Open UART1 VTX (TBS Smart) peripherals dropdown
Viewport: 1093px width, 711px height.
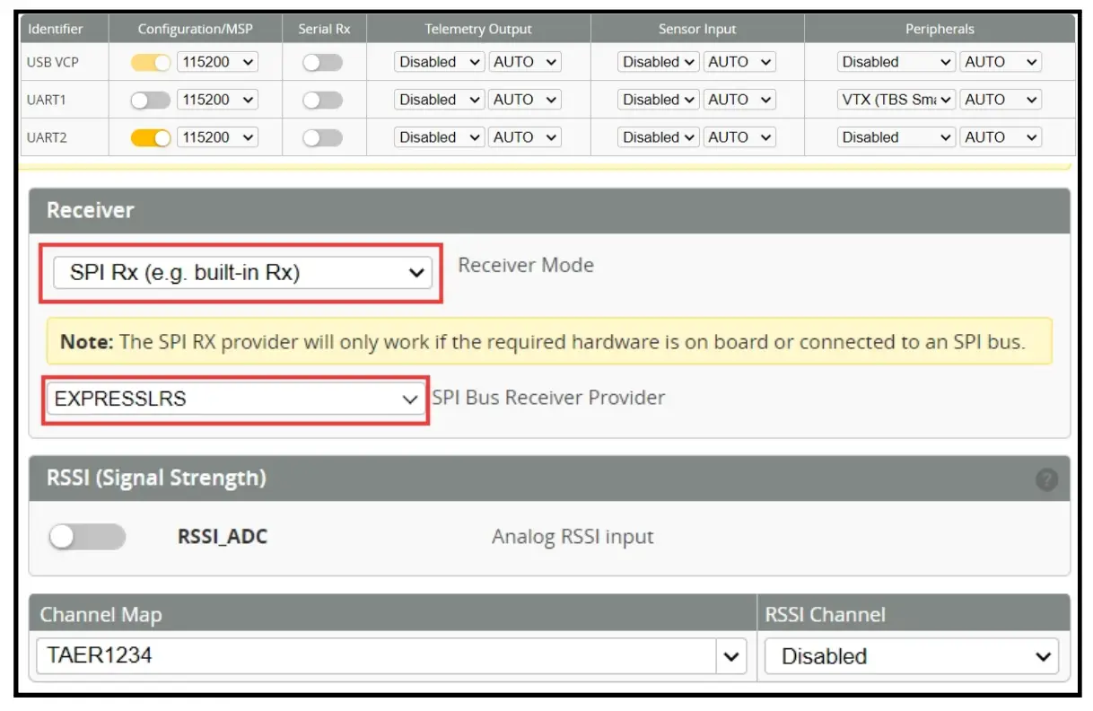click(x=896, y=101)
